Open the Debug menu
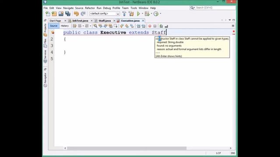Viewport: 280px width, 157px height. click(107, 8)
